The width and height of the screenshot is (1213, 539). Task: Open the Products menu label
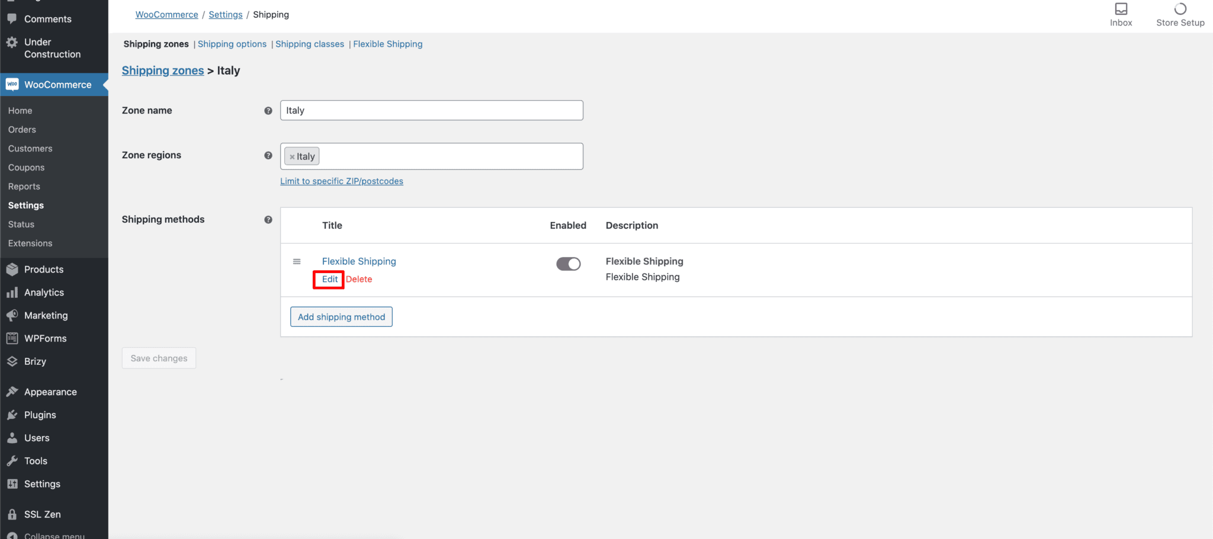tap(44, 269)
